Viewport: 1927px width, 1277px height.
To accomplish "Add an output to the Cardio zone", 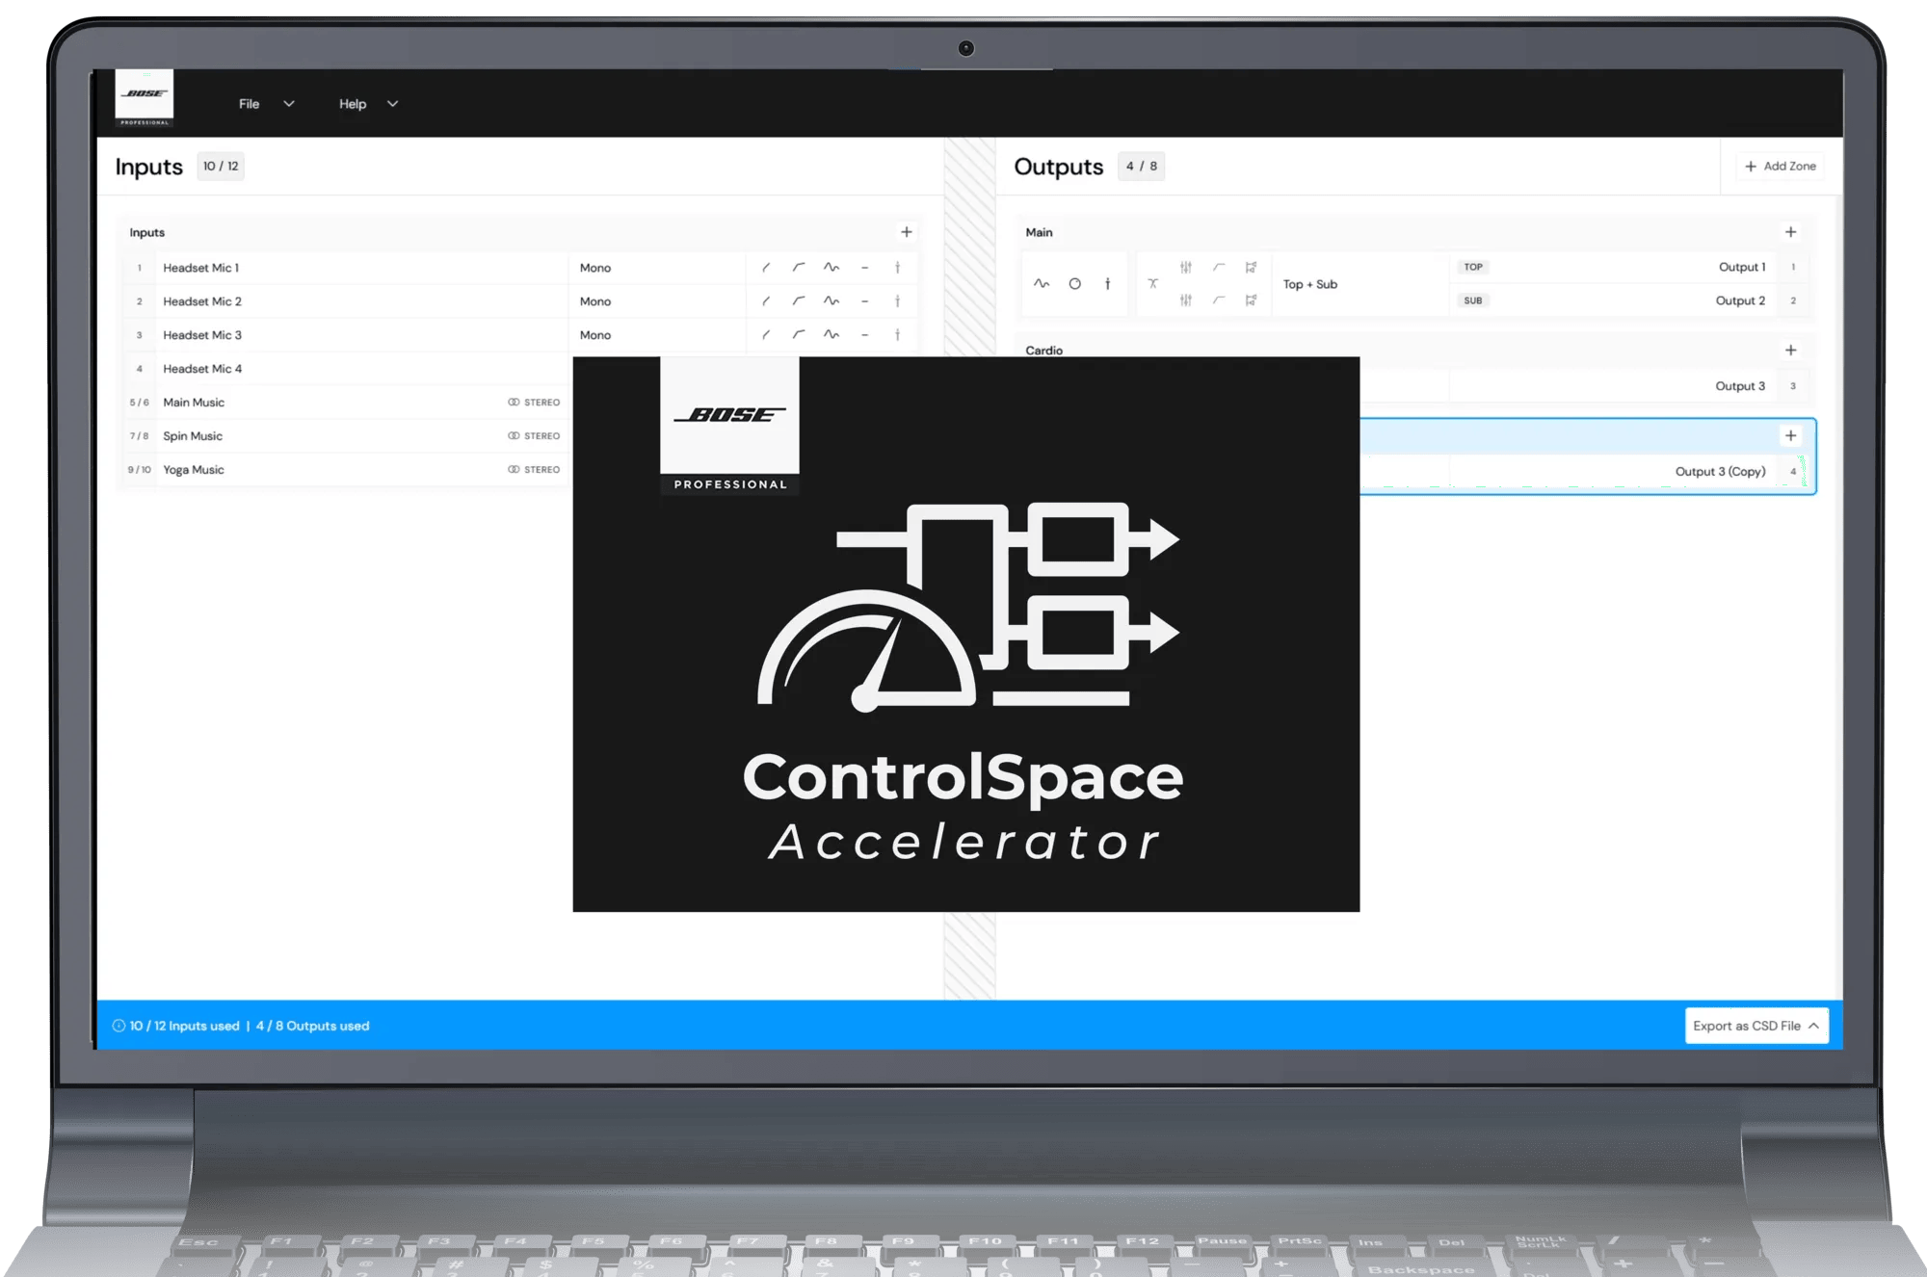I will tap(1790, 351).
